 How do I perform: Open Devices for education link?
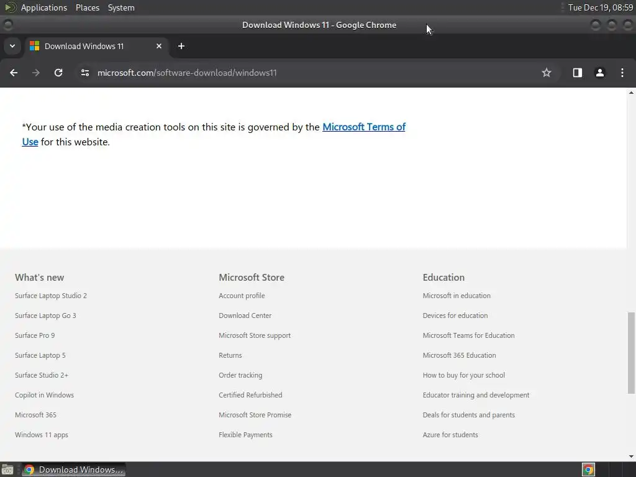pyautogui.click(x=455, y=316)
